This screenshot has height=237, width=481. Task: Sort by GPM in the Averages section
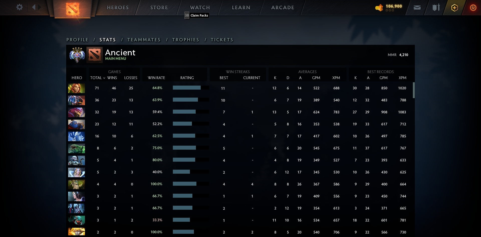(x=316, y=78)
